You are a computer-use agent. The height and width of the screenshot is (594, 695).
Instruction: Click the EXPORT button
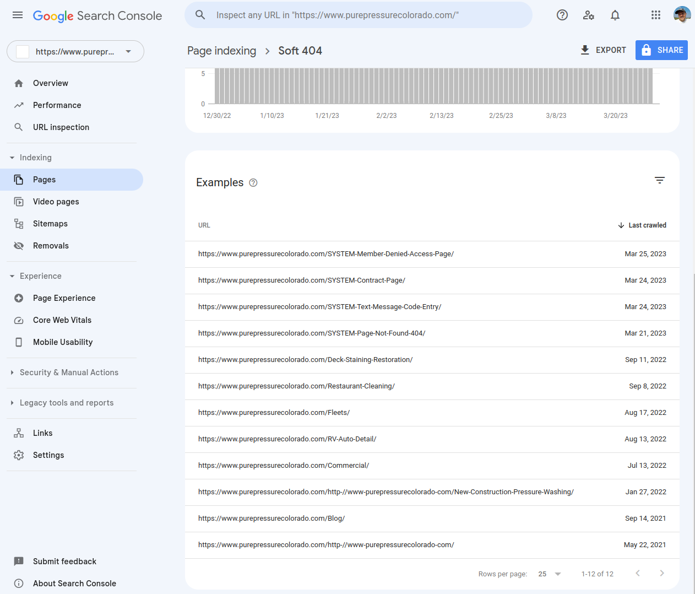[603, 50]
